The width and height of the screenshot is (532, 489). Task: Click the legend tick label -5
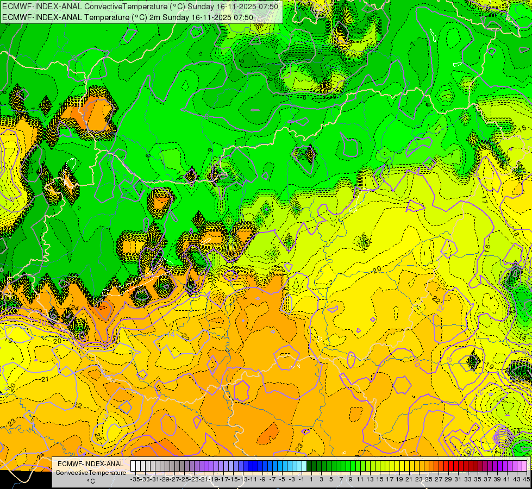click(x=282, y=480)
